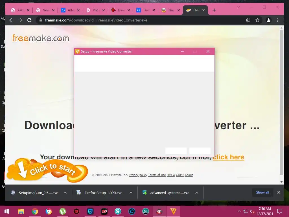Open a new tab with the plus button
The image size is (289, 217).
click(x=214, y=10)
